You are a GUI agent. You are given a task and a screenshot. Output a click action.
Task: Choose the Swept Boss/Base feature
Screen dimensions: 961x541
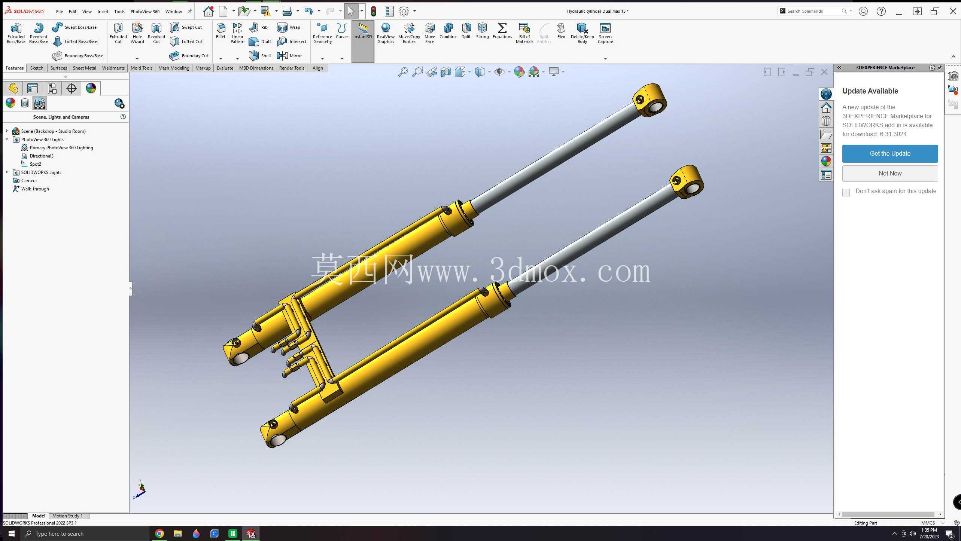pos(74,27)
